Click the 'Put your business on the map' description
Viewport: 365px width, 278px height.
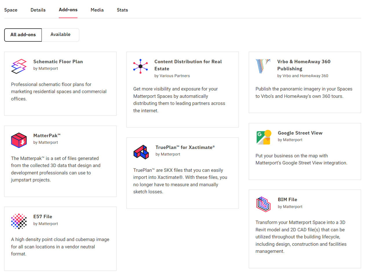(x=301, y=159)
